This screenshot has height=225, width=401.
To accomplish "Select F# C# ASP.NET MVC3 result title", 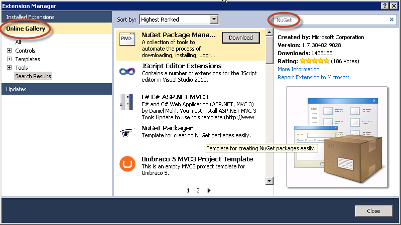I will click(175, 97).
